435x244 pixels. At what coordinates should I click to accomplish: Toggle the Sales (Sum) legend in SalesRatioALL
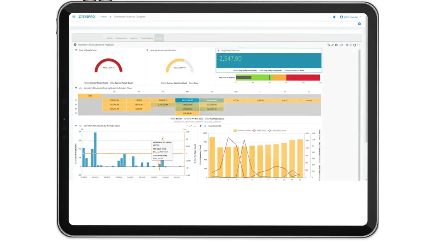click(260, 130)
